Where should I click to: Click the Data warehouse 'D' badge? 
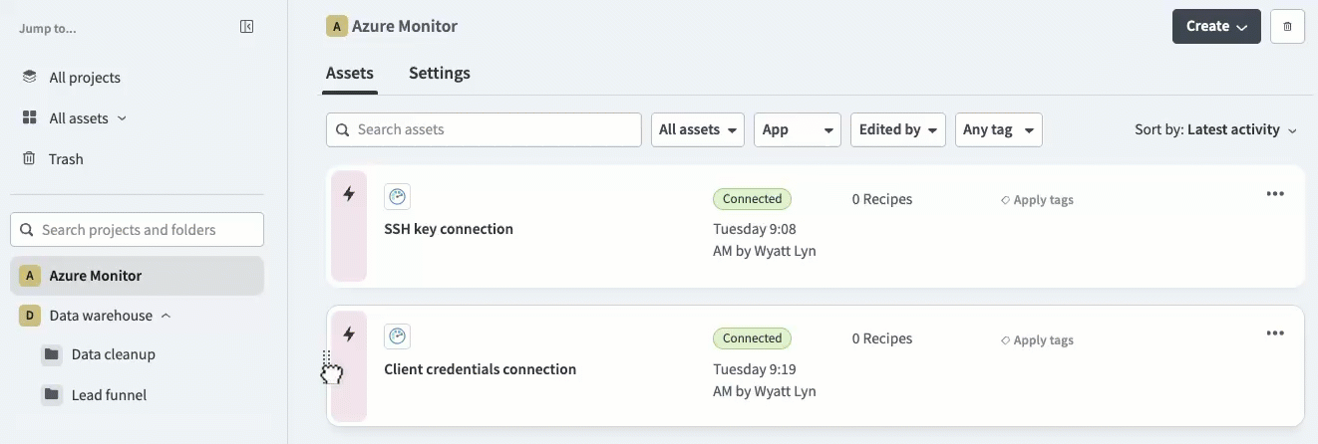tap(30, 316)
